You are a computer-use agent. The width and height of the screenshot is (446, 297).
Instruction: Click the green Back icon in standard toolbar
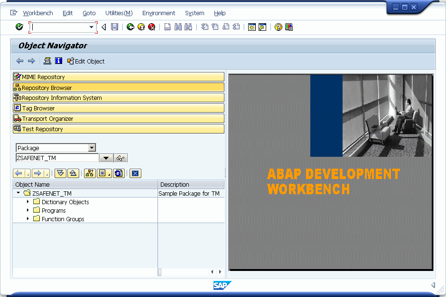tap(130, 27)
